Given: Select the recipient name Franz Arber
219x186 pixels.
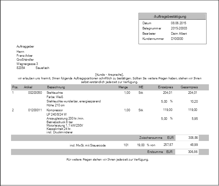Looking at the screenshot, I should pyautogui.click(x=25, y=56).
